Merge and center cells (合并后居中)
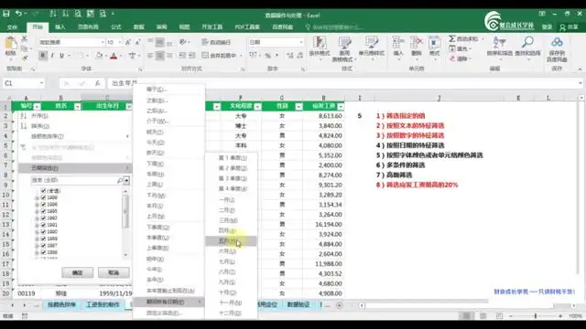This screenshot has width=586, height=329. (219, 56)
